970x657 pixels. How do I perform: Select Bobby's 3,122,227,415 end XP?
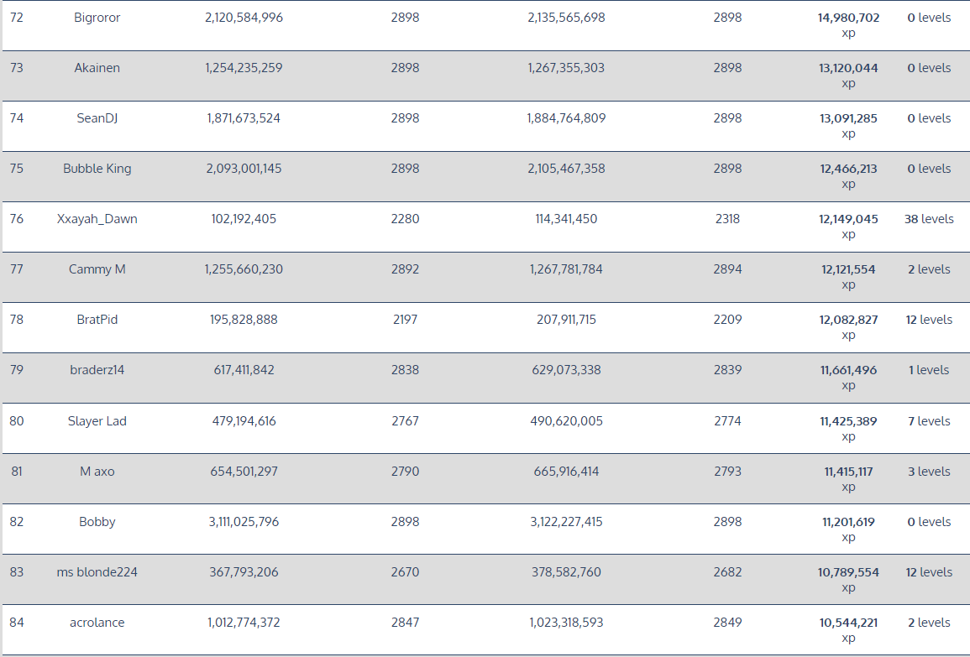tap(566, 522)
